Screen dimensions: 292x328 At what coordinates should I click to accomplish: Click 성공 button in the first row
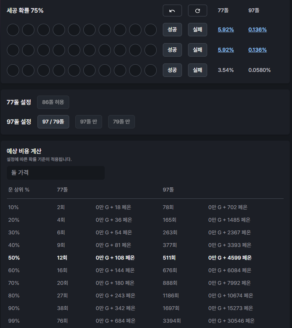click(172, 29)
